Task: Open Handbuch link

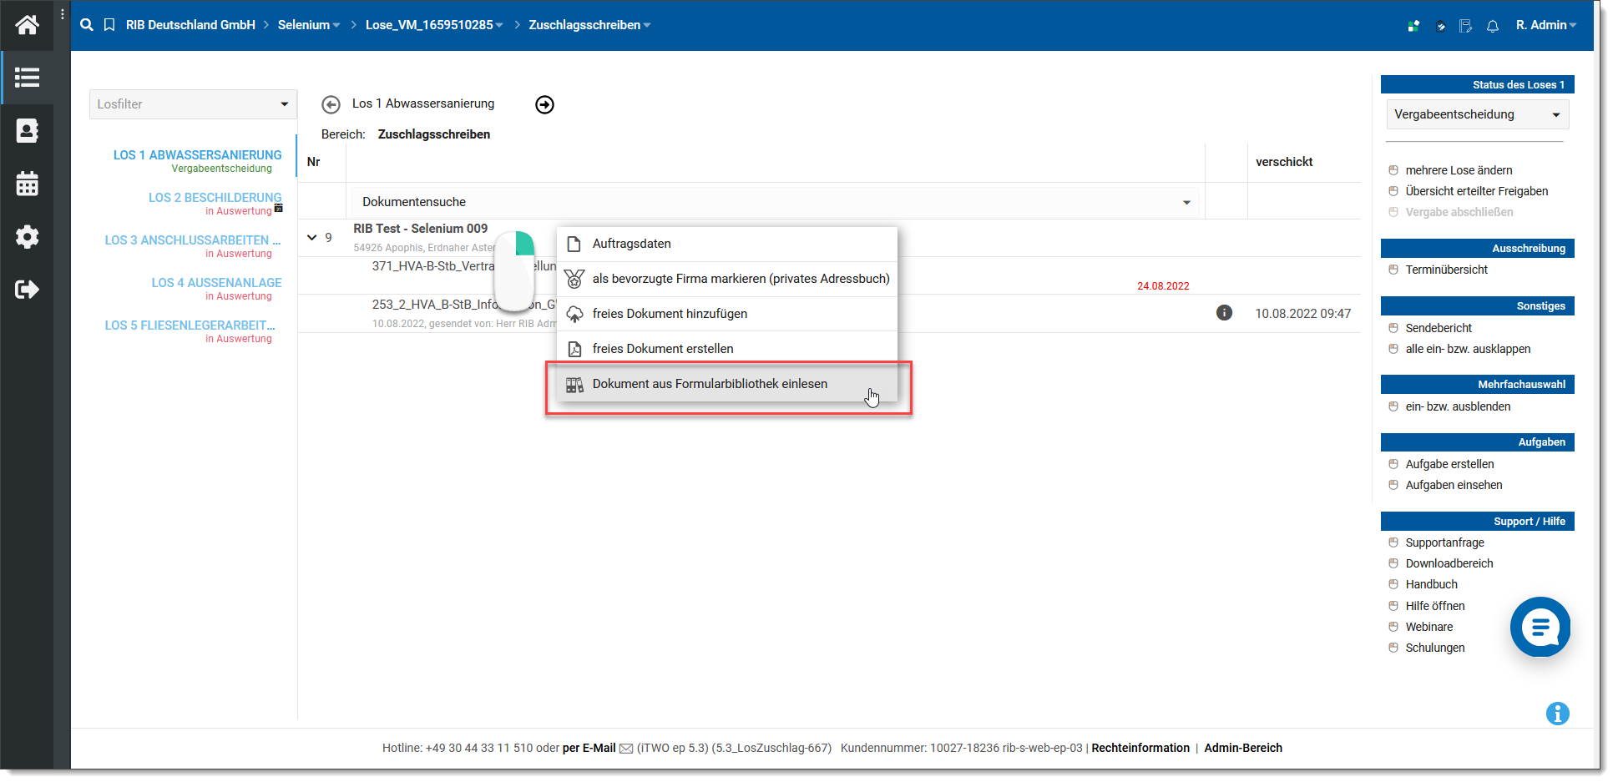Action: (1431, 584)
